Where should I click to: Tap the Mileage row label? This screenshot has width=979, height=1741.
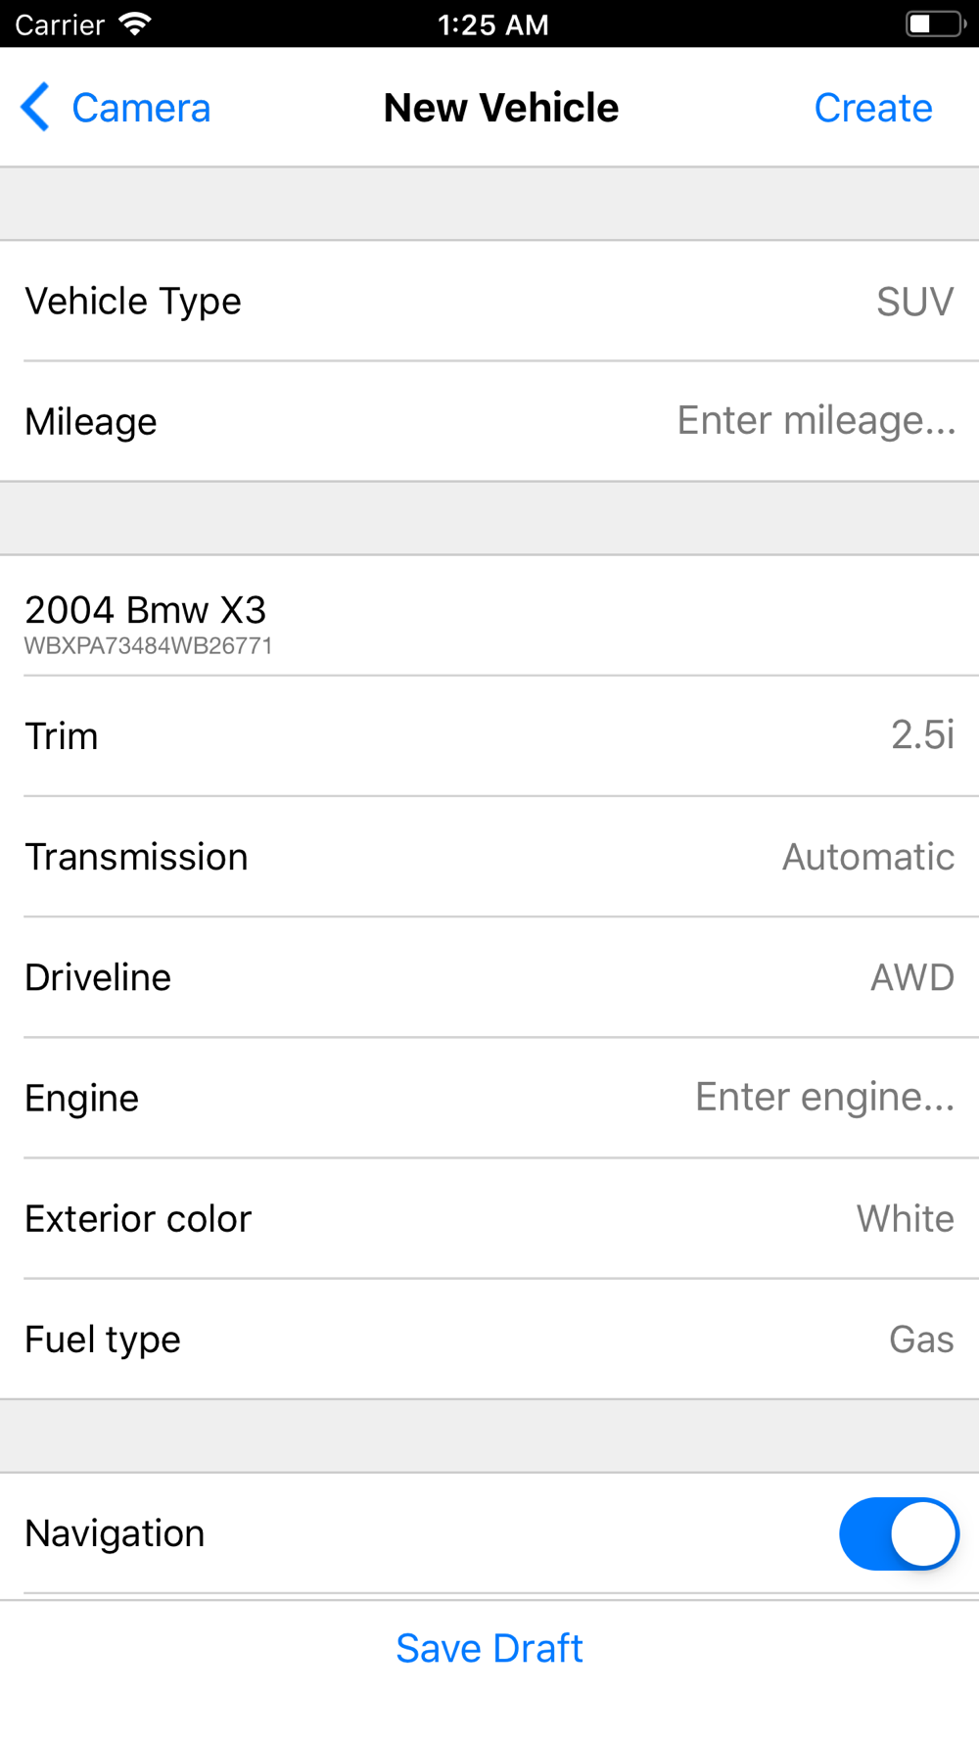pos(91,422)
